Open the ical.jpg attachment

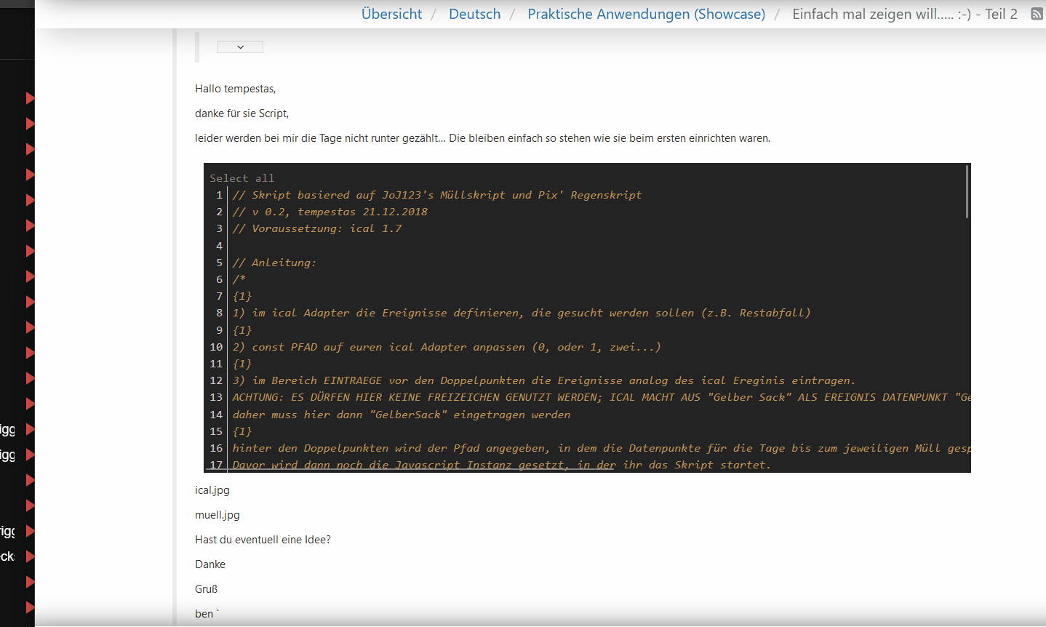point(212,490)
